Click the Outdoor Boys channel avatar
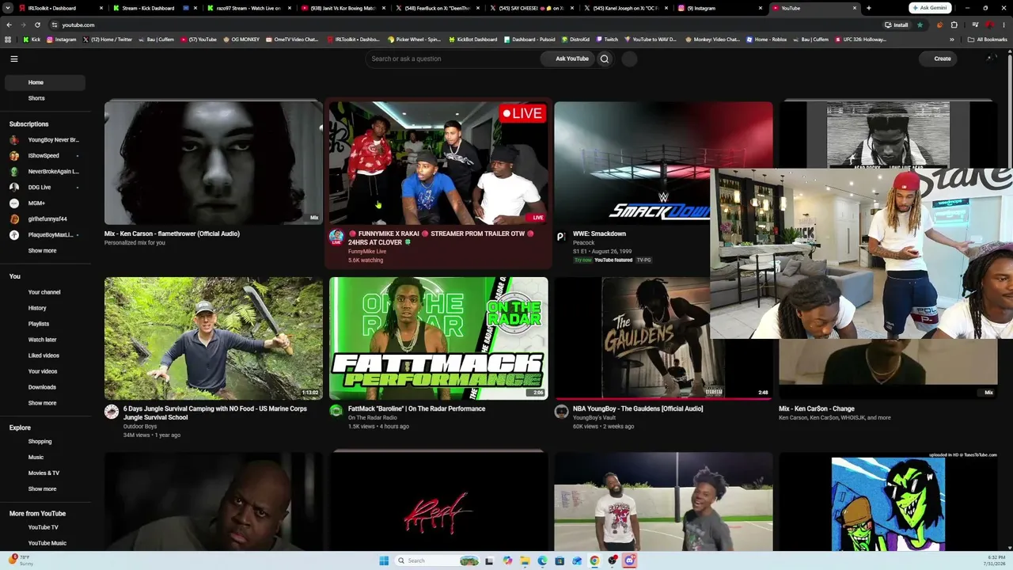1013x570 pixels. point(112,412)
